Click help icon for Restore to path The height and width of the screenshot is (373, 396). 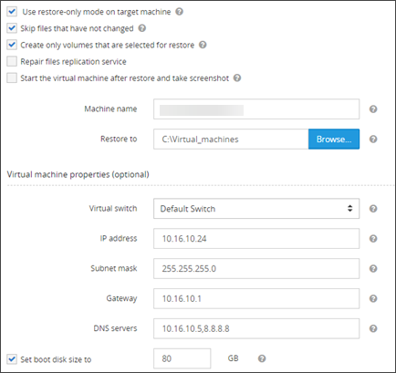click(x=373, y=139)
